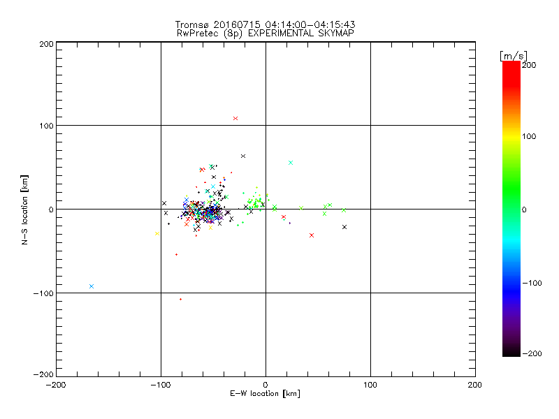Click the plot origin where zero gridlines cross
559x419 pixels.
click(x=266, y=209)
